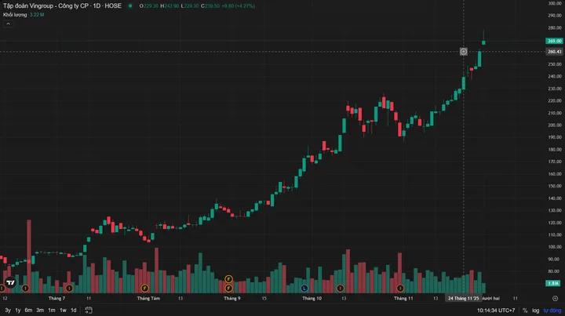Click the C239.50 close value

[x=210, y=5]
